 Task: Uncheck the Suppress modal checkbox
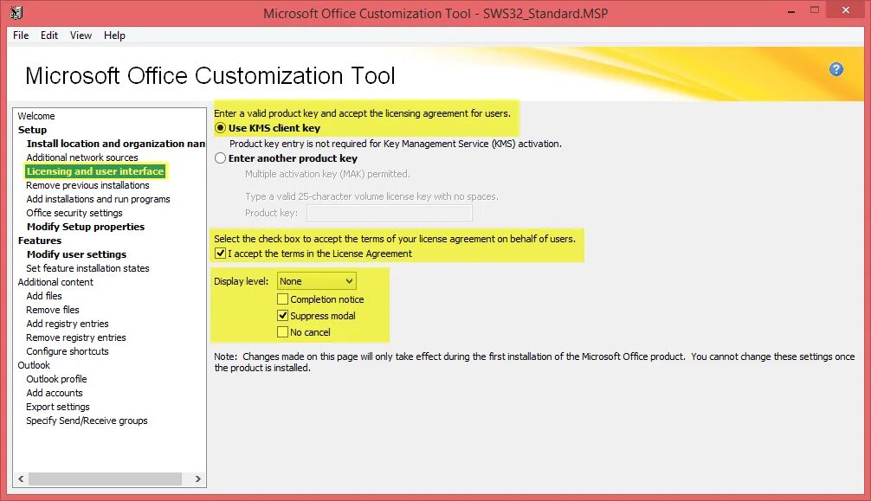pyautogui.click(x=283, y=316)
